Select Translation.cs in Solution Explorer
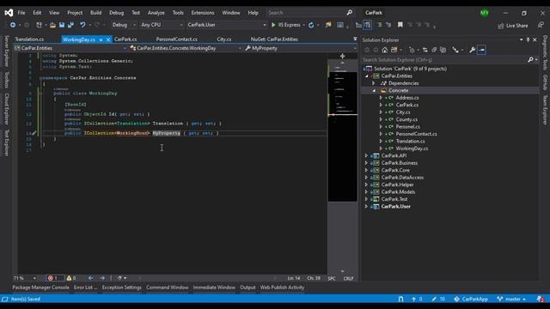This screenshot has width=550, height=309. 410,141
